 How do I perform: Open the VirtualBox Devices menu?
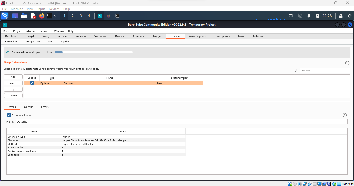coord(54,9)
